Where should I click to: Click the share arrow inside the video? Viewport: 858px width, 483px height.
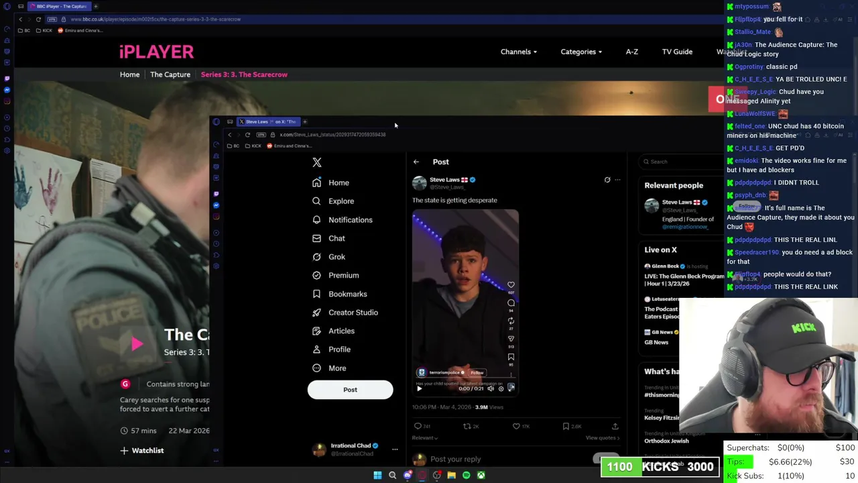(511, 339)
